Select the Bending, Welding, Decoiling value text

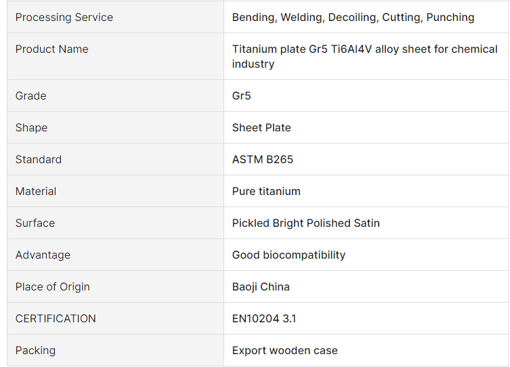tap(353, 17)
